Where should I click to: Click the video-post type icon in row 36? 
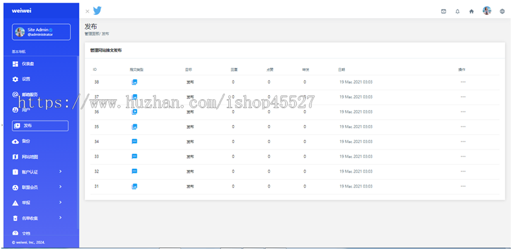click(134, 111)
